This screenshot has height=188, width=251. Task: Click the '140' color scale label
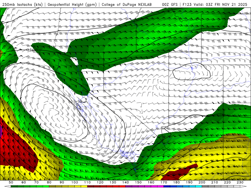tap(125, 182)
